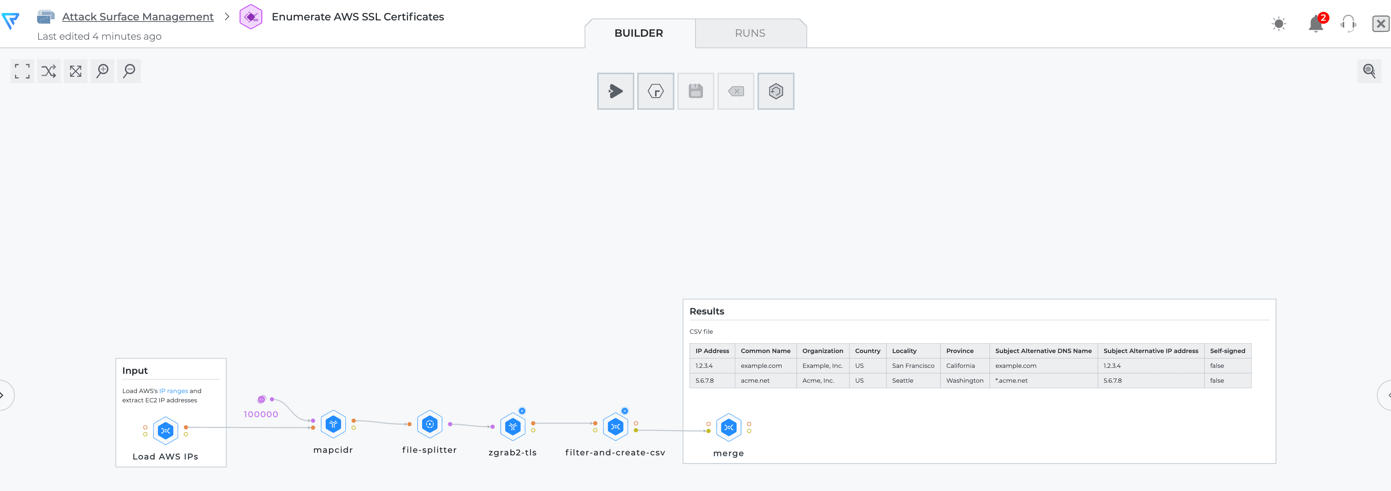Click the hexagon schedule button in toolbar
1391x491 pixels.
pos(655,91)
